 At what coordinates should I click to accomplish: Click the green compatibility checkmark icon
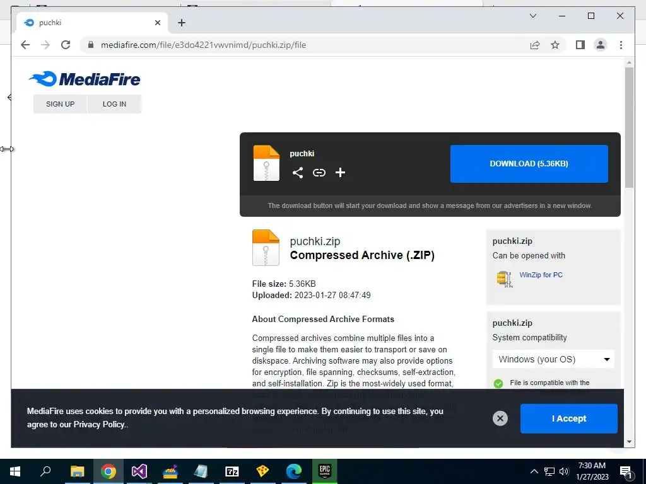498,384
